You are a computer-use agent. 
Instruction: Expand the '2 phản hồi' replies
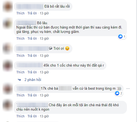pos(33,80)
